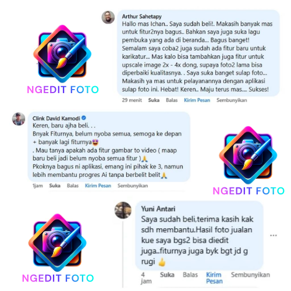Click Suka under Yuni Antari's comment
Image resolution: width=291 pixels, height=291 pixels.
[x=167, y=275]
